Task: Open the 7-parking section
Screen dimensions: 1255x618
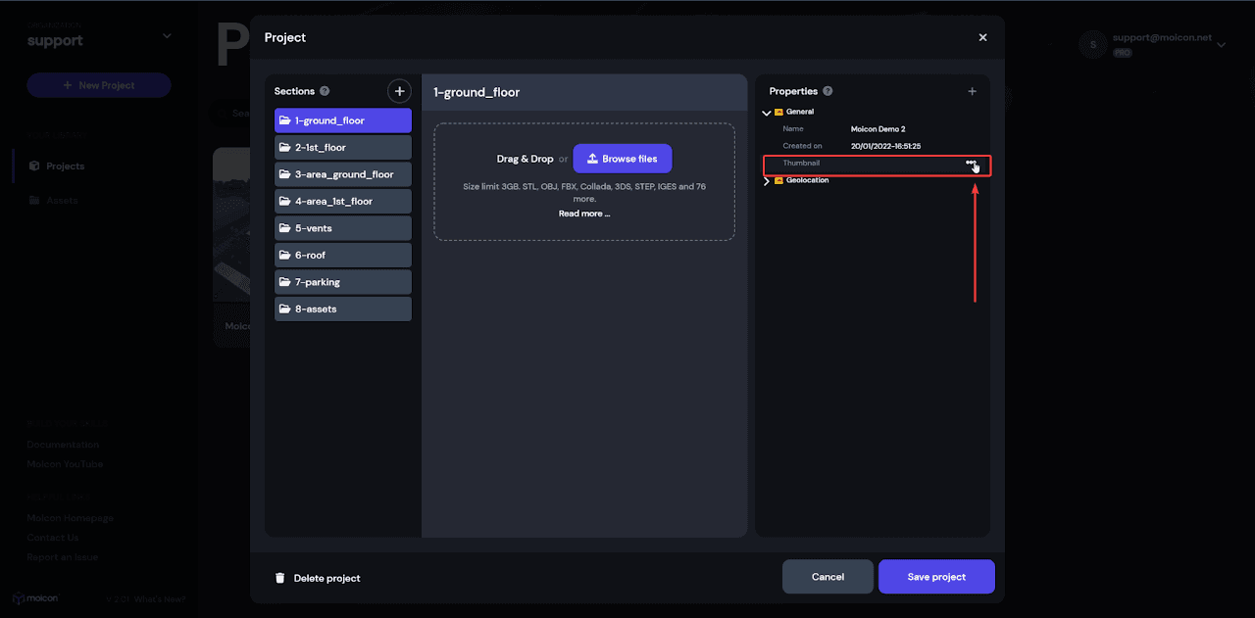Action: (342, 282)
